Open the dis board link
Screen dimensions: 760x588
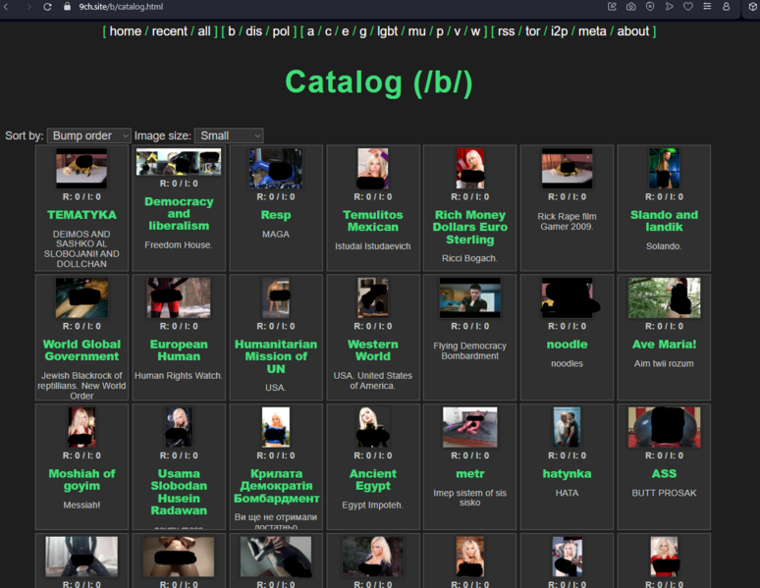(x=253, y=31)
